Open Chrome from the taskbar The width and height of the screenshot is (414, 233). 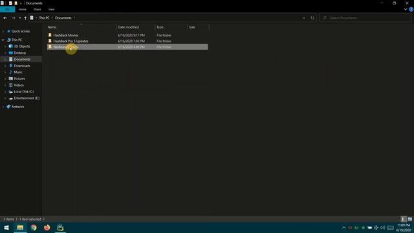(x=34, y=227)
